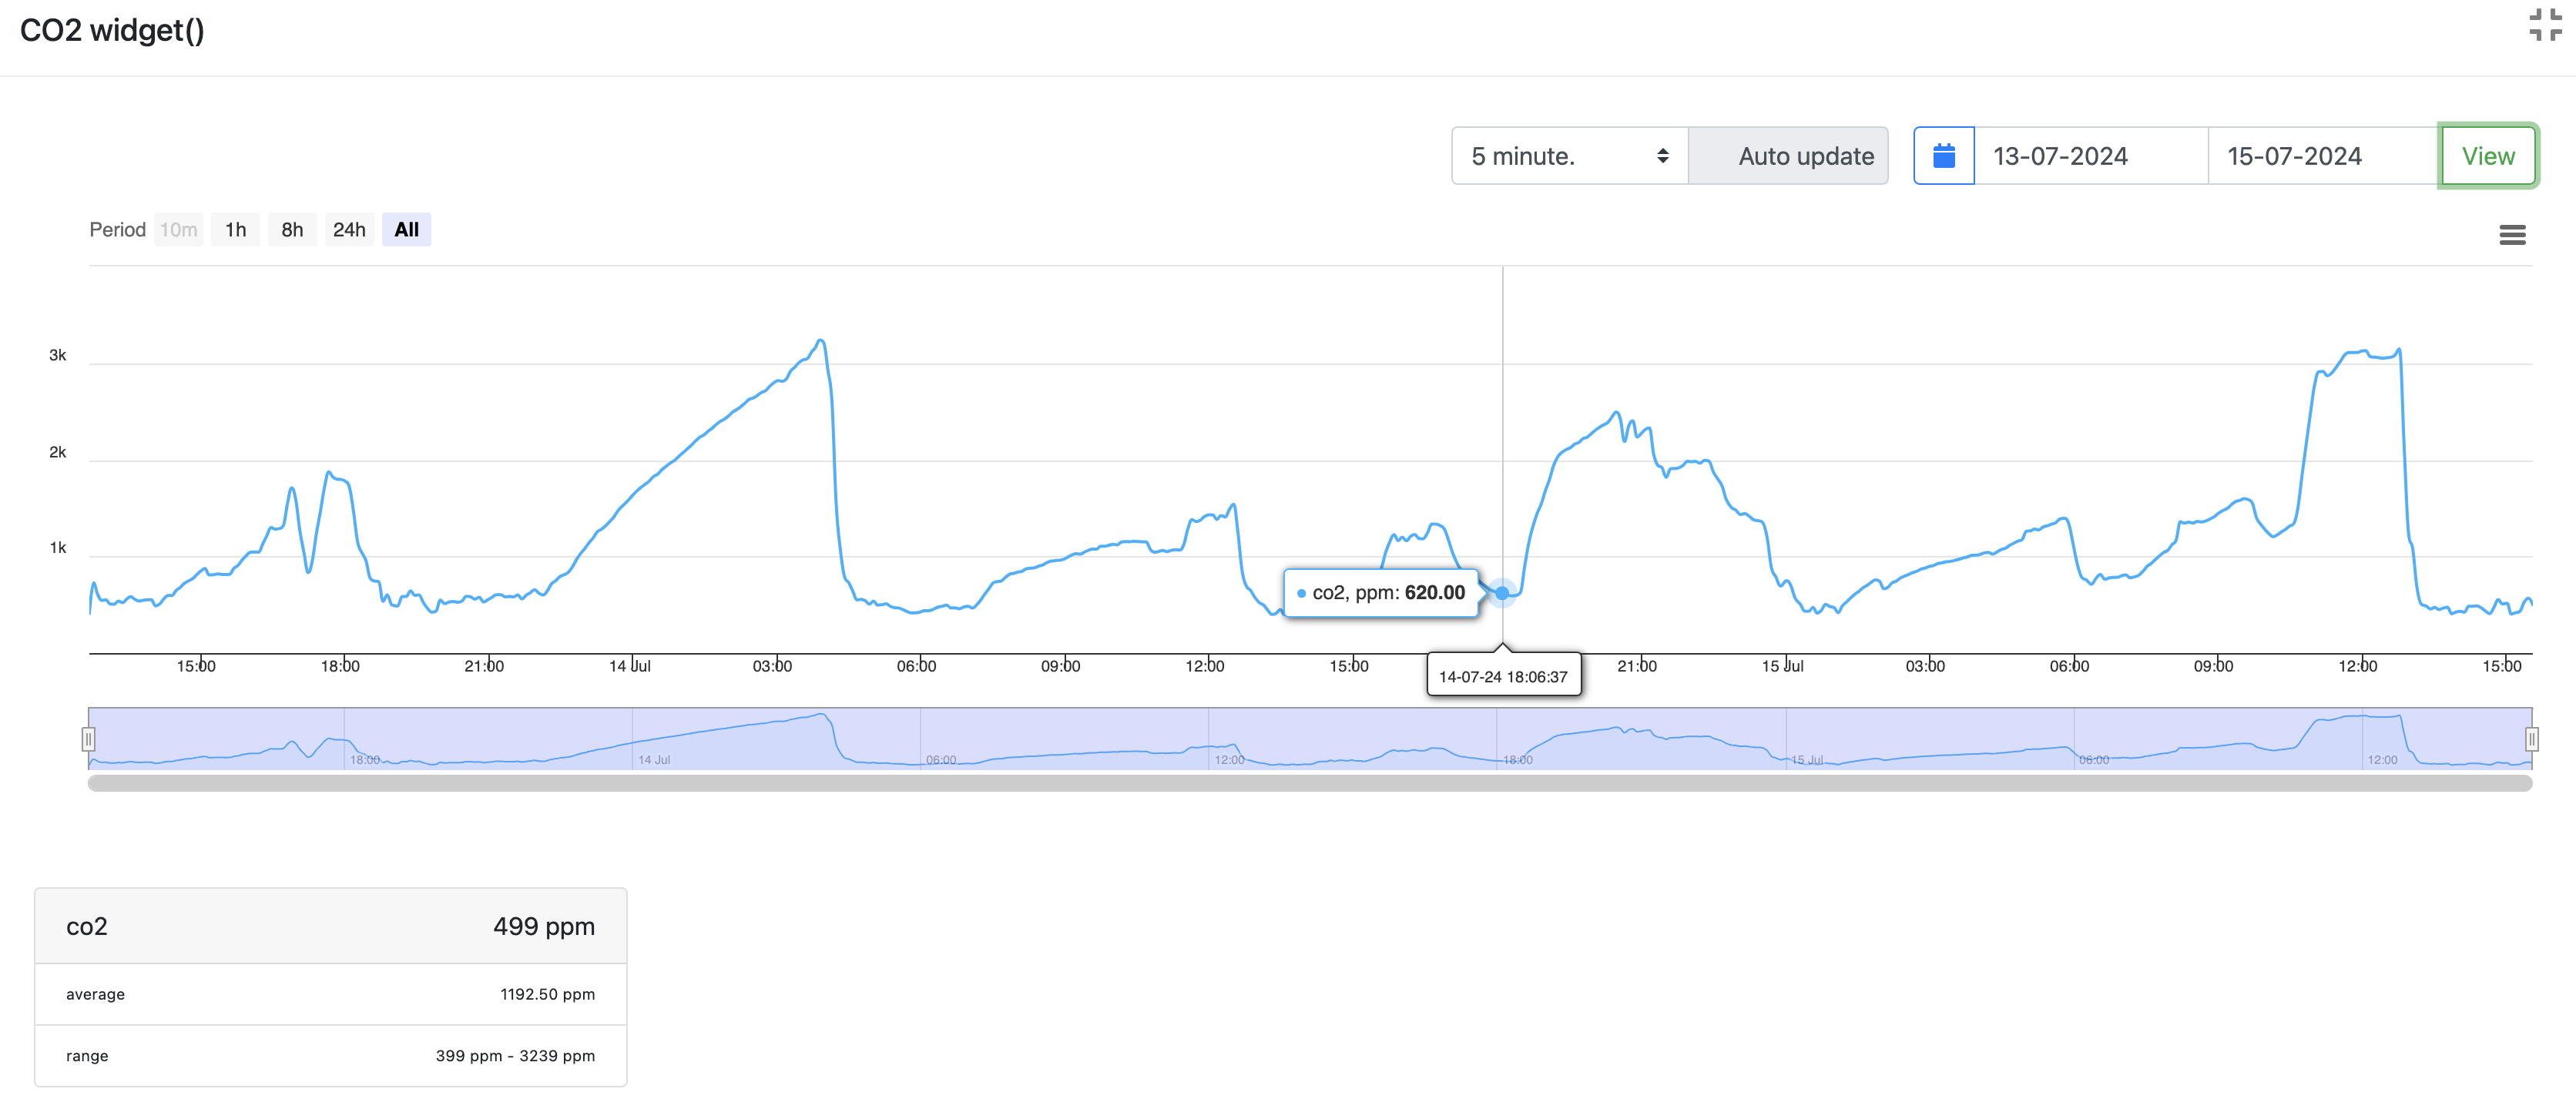The image size is (2576, 1109).
Task: Click the average '1192.50 ppm' value
Action: (547, 994)
